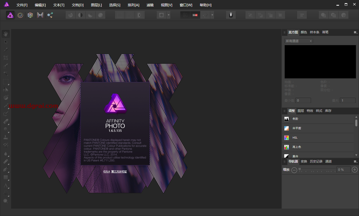Add a 色阶 adjustment

pyautogui.click(x=318, y=119)
